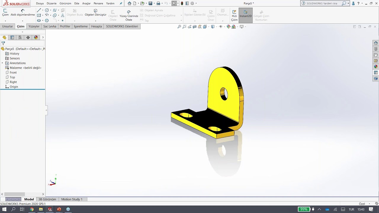Image resolution: width=379 pixels, height=213 pixels.
Task: Toggle the Select arrow cursor tool
Action: pos(174,3)
